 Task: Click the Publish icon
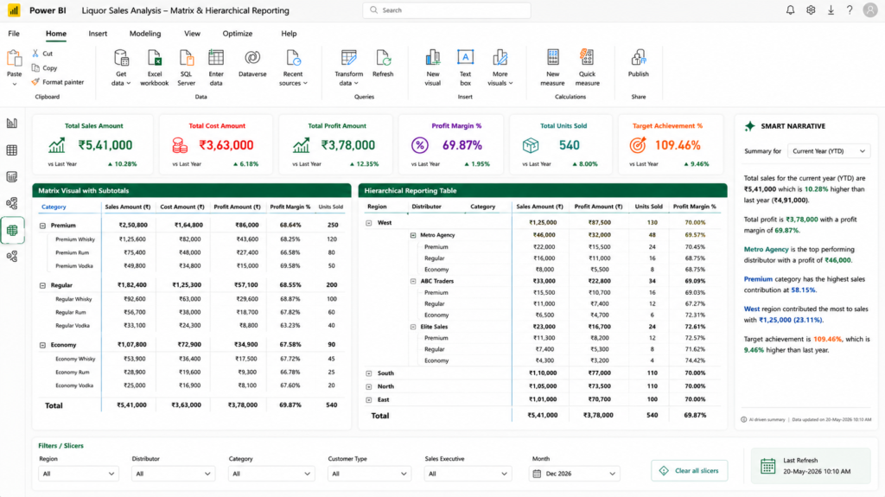point(639,58)
